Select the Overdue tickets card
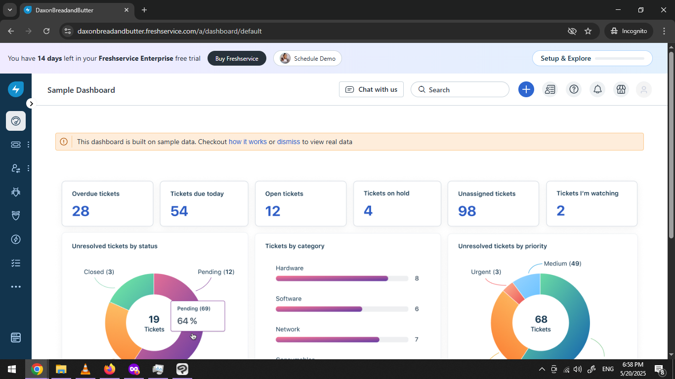675x379 pixels. (x=107, y=204)
